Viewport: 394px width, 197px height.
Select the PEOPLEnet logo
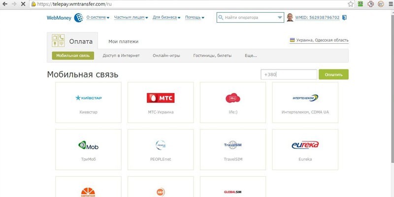click(161, 145)
